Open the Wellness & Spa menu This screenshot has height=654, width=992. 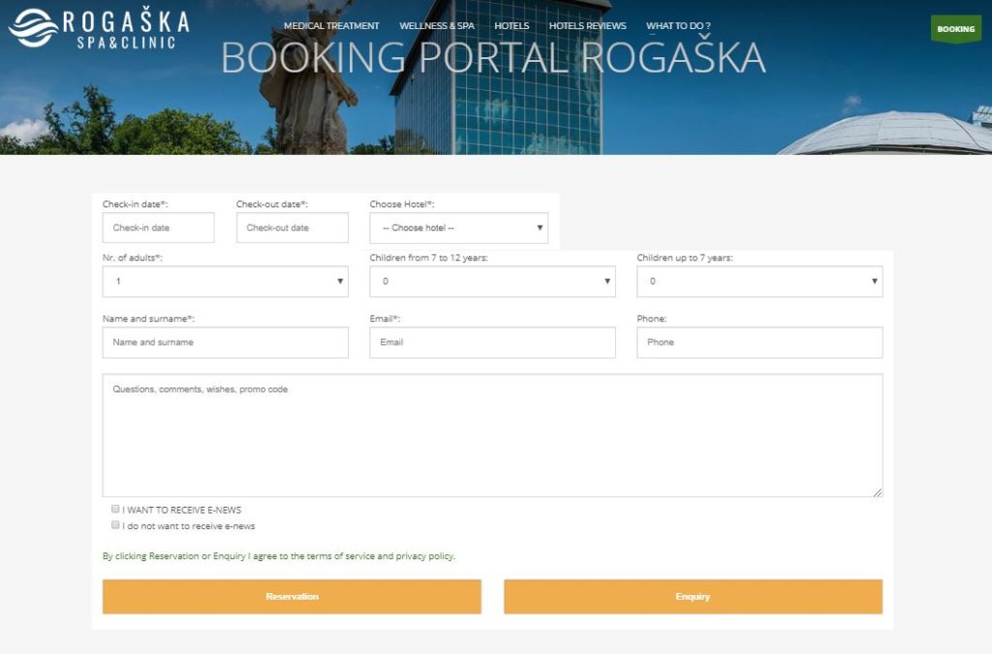tap(437, 26)
